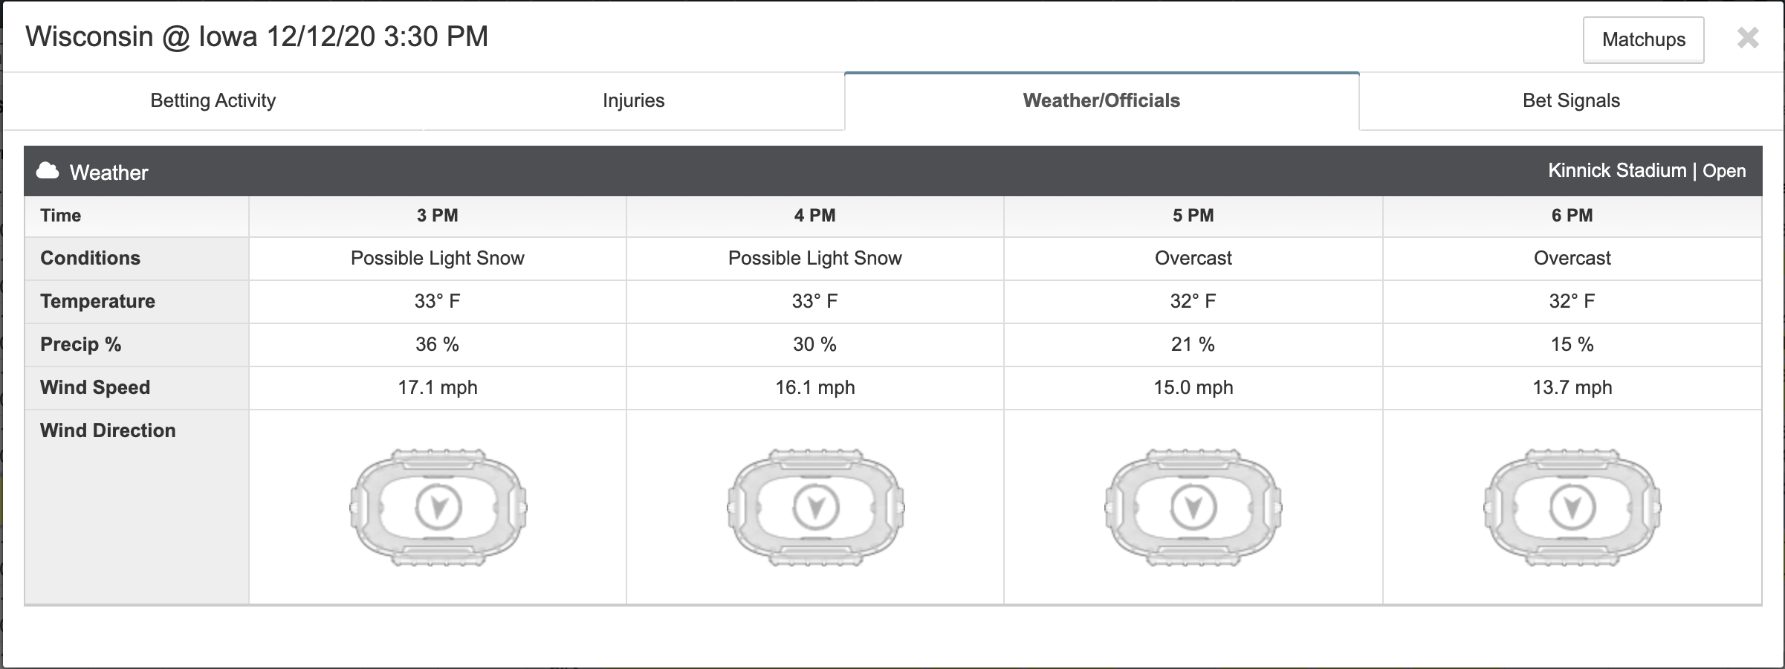1785x669 pixels.
Task: Open the Injuries tab
Action: [x=634, y=100]
